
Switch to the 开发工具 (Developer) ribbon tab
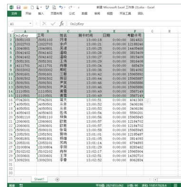(125, 14)
